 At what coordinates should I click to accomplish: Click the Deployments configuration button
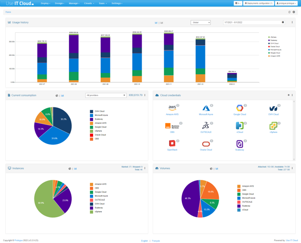coord(259,3)
